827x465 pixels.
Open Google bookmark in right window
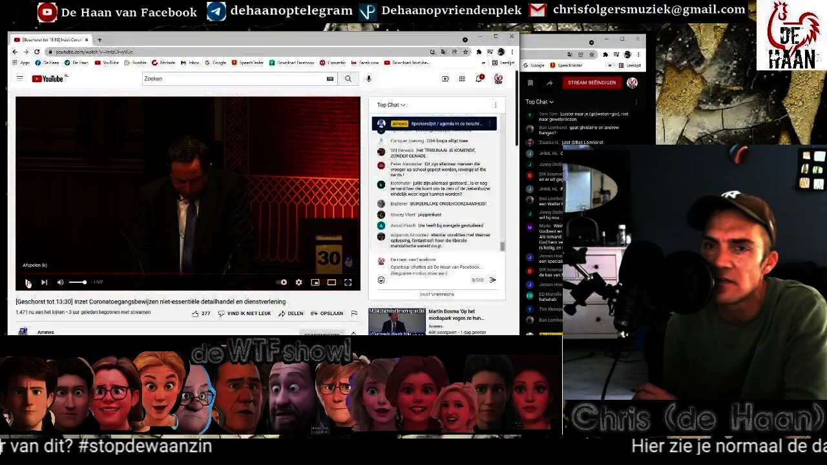534,65
